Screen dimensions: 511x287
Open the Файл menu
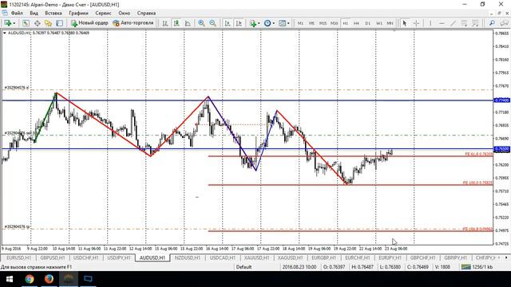coord(17,14)
